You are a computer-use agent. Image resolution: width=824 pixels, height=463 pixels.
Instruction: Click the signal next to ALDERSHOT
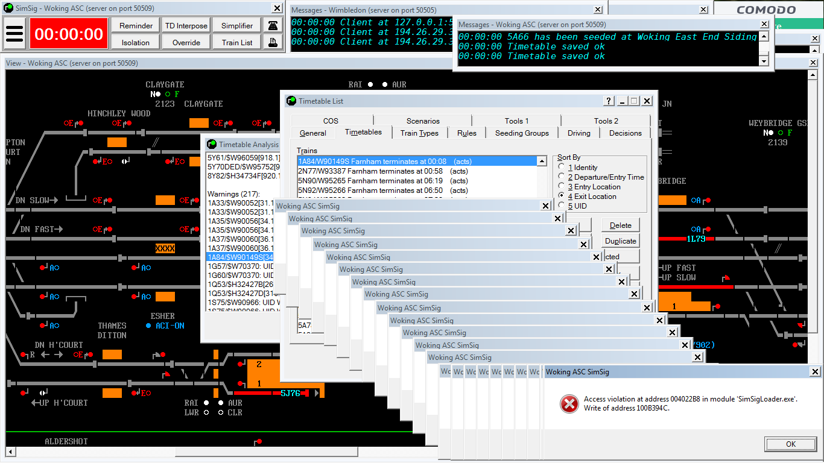click(258, 443)
